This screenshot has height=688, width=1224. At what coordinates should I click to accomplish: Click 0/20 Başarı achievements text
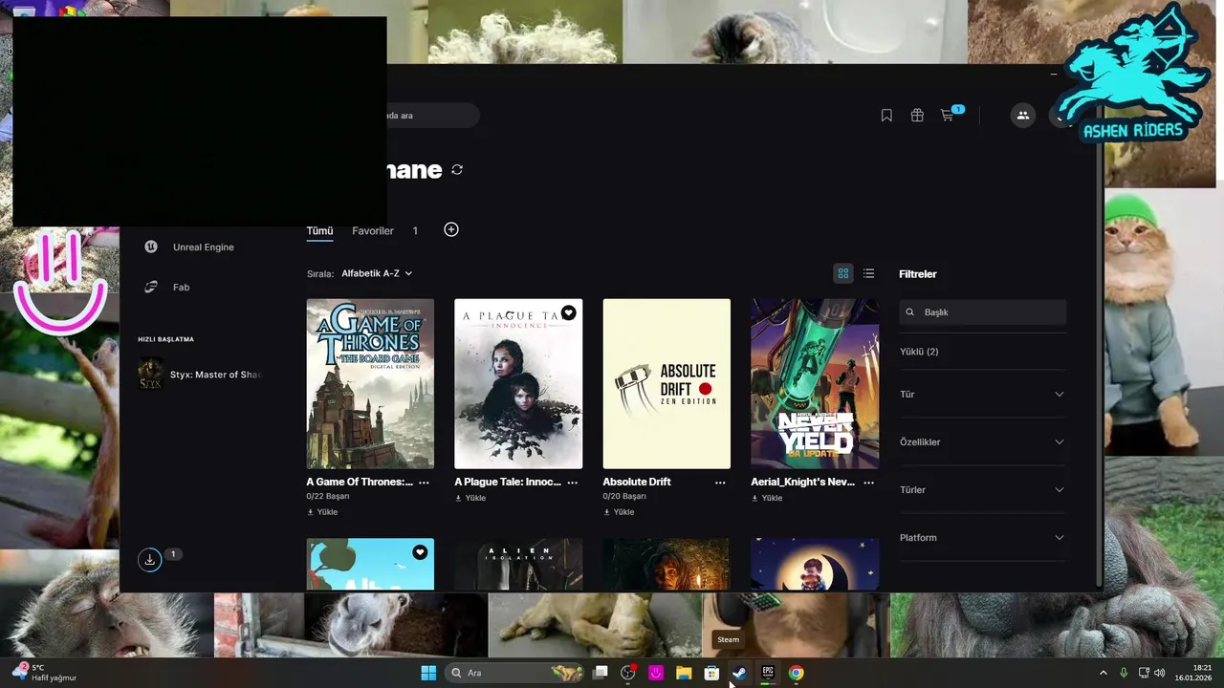point(624,497)
